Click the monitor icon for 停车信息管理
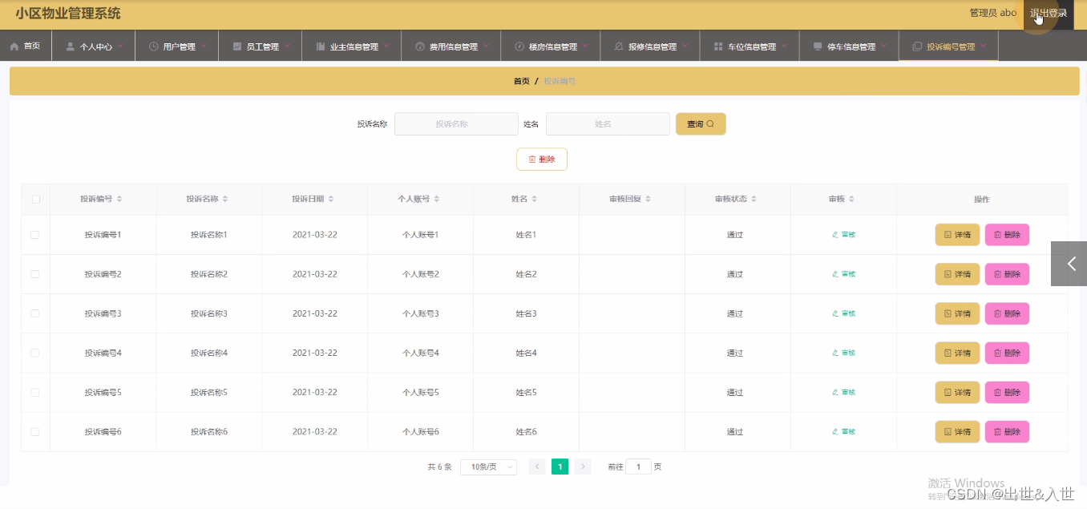1087x509 pixels. pos(818,46)
